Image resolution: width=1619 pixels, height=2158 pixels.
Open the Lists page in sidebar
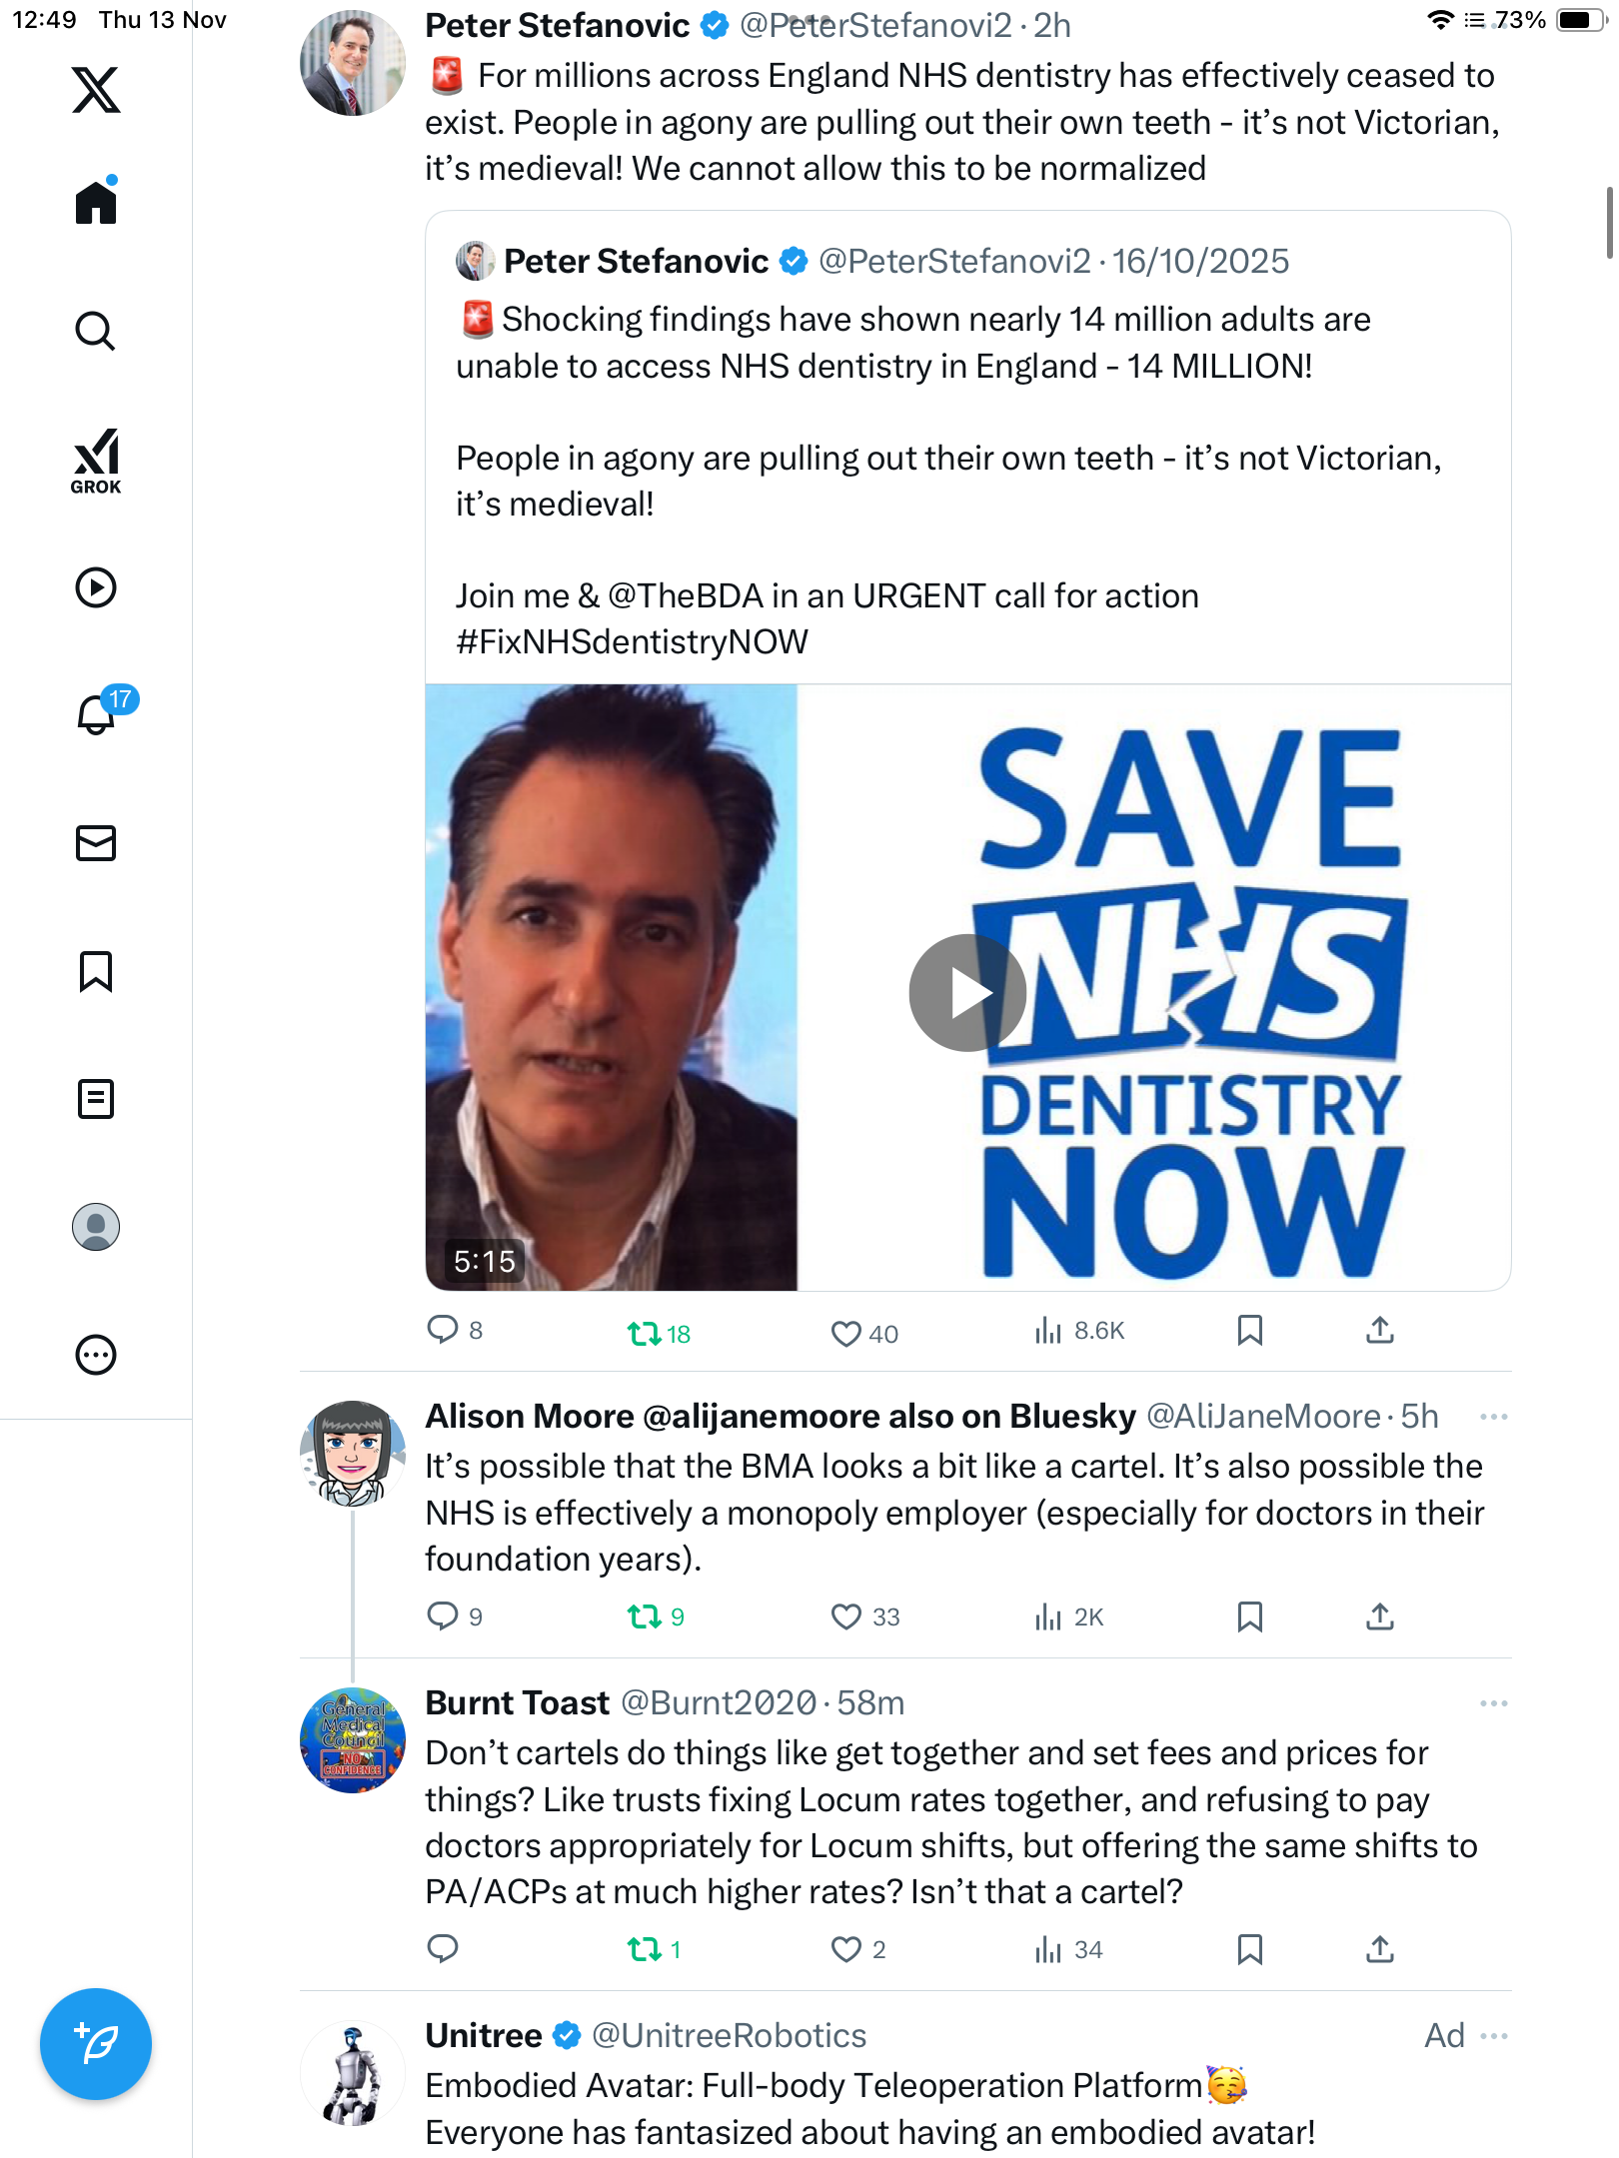pos(96,1099)
